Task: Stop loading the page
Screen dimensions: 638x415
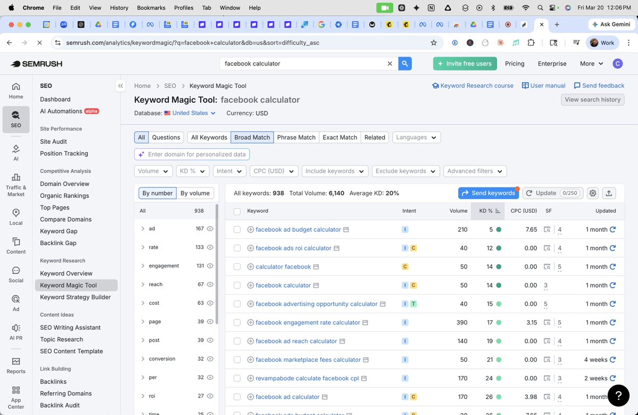Action: (39, 43)
